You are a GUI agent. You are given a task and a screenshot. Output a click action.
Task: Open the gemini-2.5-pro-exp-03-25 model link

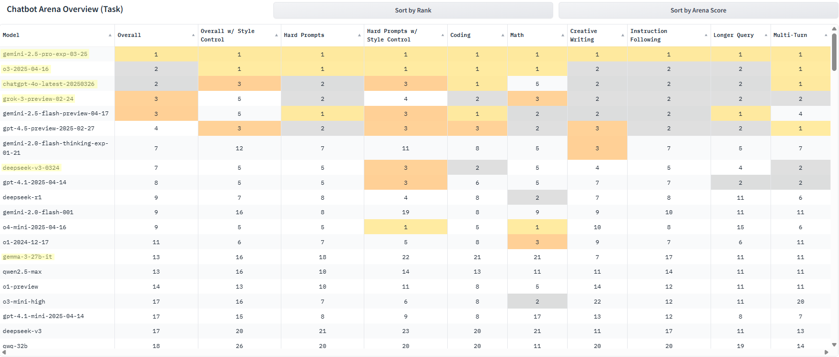tap(45, 54)
